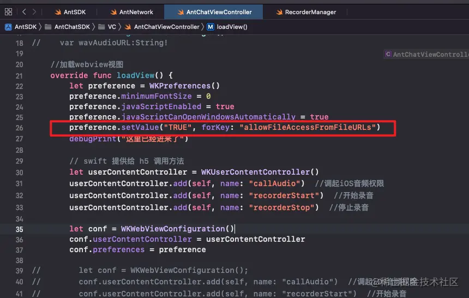Click the AntChatViewController class minimap label
The width and height of the screenshot is (469, 298).
tap(426, 54)
